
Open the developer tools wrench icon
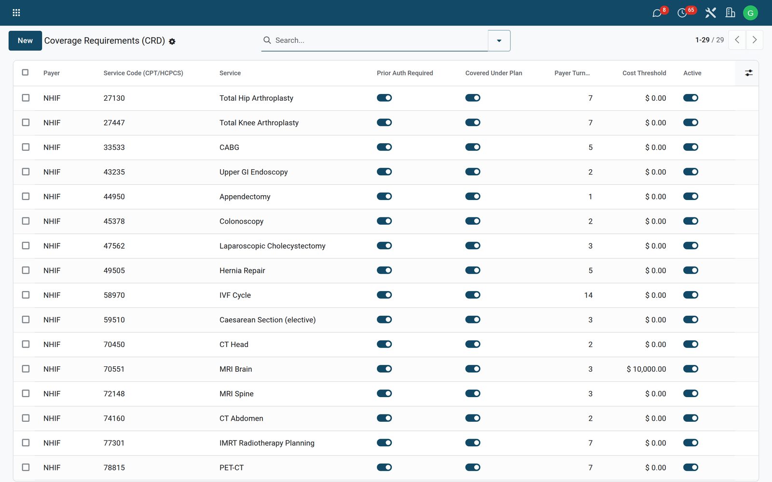(x=710, y=13)
